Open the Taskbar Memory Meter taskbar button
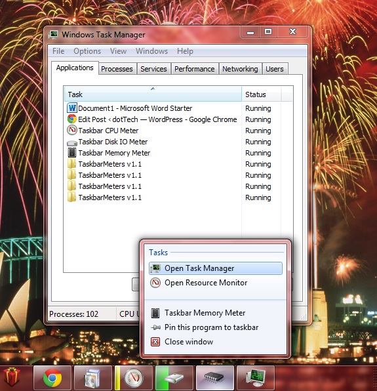The width and height of the screenshot is (377, 391). (x=215, y=378)
